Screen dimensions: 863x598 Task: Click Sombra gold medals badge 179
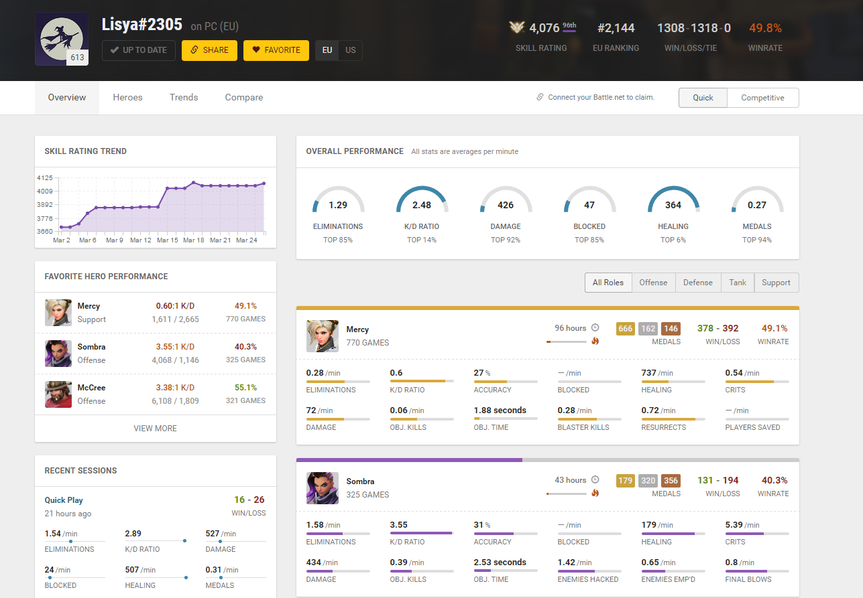click(626, 481)
